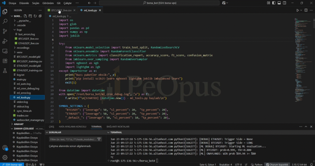Open the Extensions view
The height and width of the screenshot is (166, 315).
click(x=5, y=61)
